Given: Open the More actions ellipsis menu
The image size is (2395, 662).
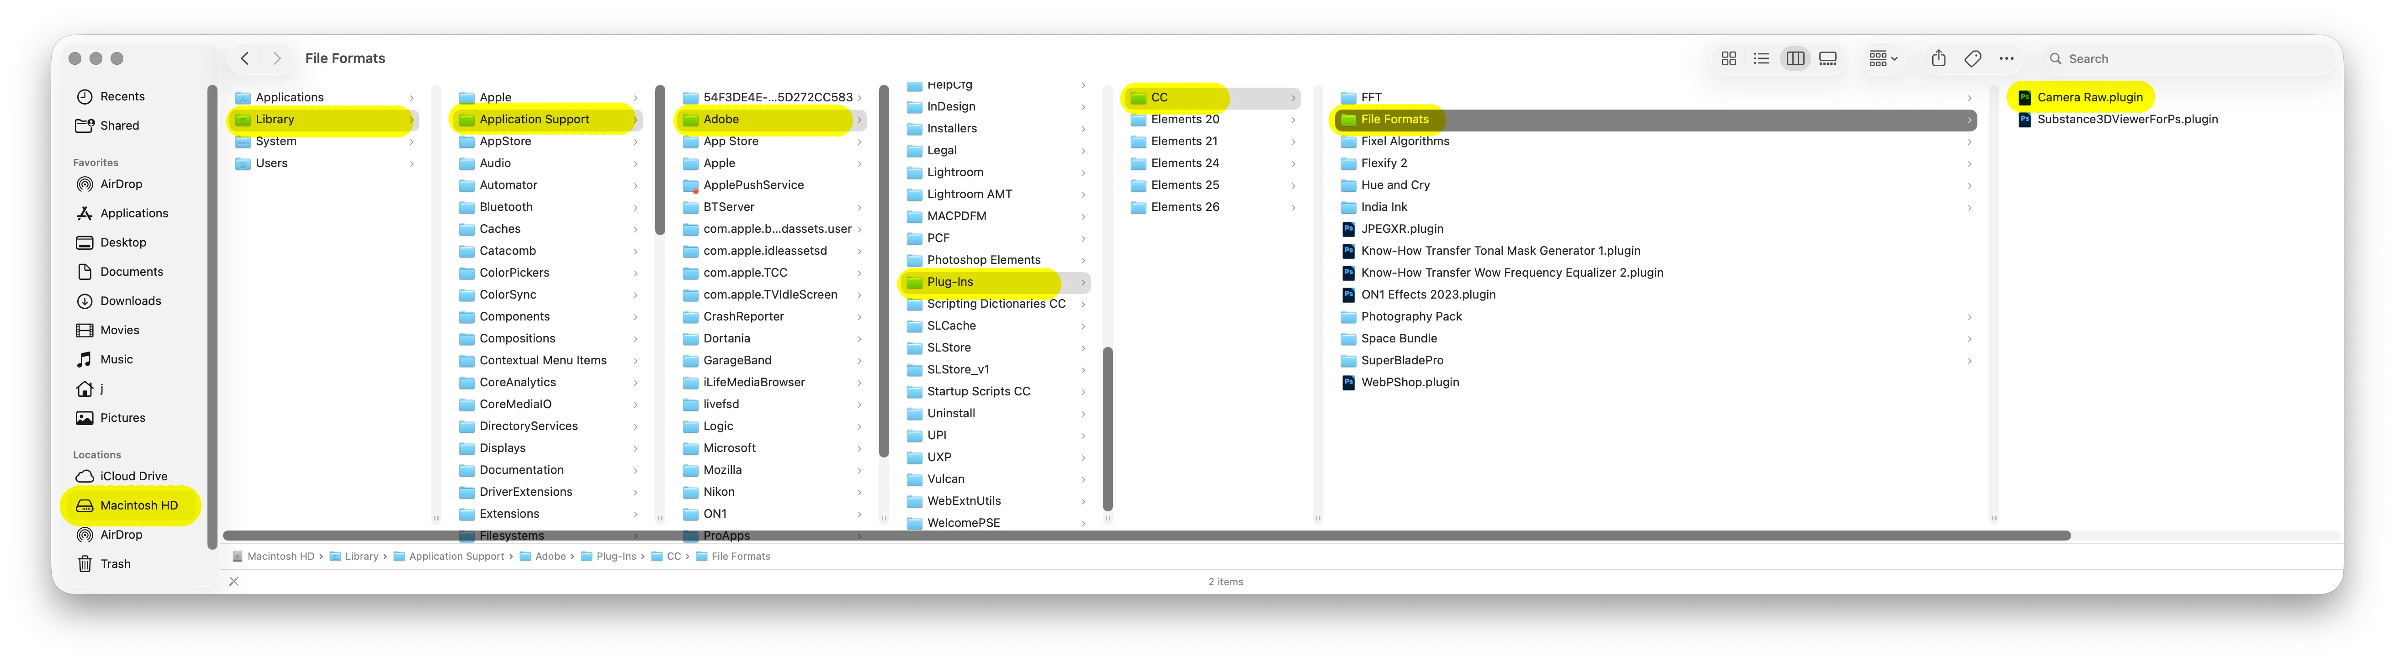Looking at the screenshot, I should click(2006, 58).
